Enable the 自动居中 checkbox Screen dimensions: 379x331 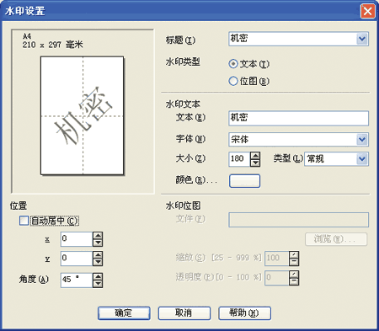point(24,221)
